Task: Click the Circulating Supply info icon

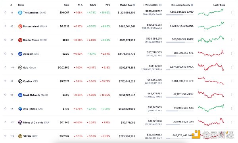Action: coord(192,5)
